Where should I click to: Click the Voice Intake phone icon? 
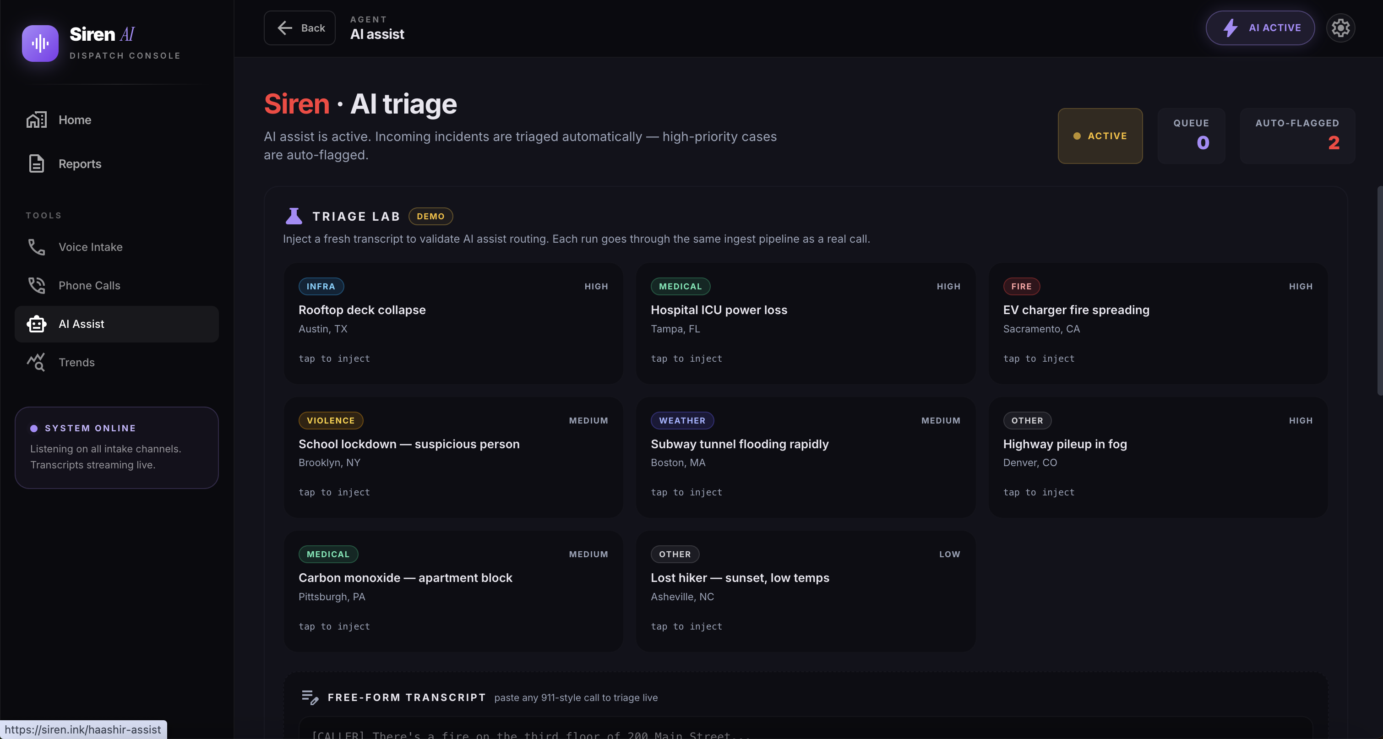pyautogui.click(x=37, y=247)
